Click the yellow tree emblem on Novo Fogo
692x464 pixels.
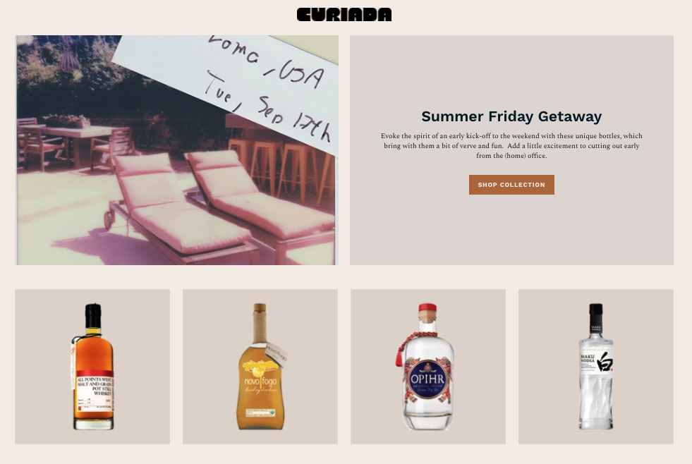pos(260,367)
